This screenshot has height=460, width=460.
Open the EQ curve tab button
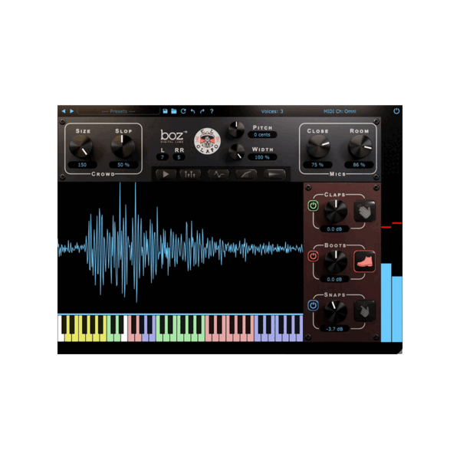pyautogui.click(x=219, y=175)
